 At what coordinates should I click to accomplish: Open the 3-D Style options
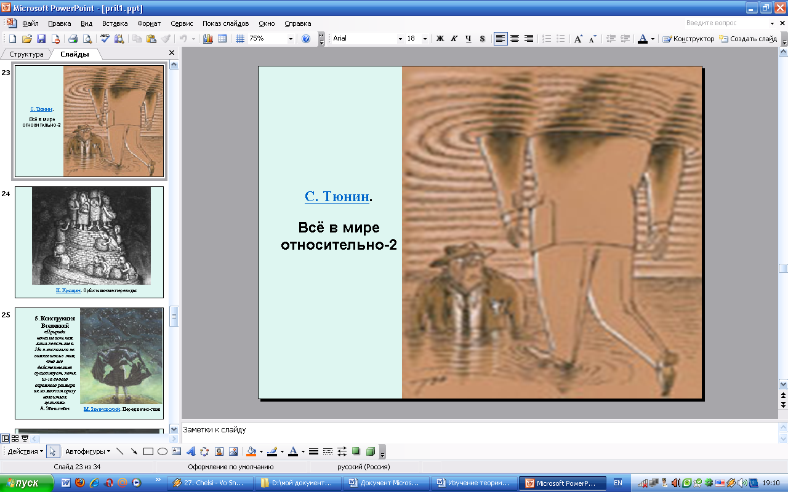pyautogui.click(x=370, y=451)
